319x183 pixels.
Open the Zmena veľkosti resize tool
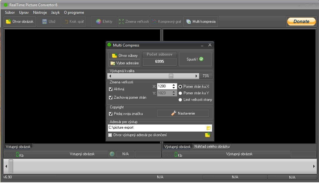coord(134,22)
